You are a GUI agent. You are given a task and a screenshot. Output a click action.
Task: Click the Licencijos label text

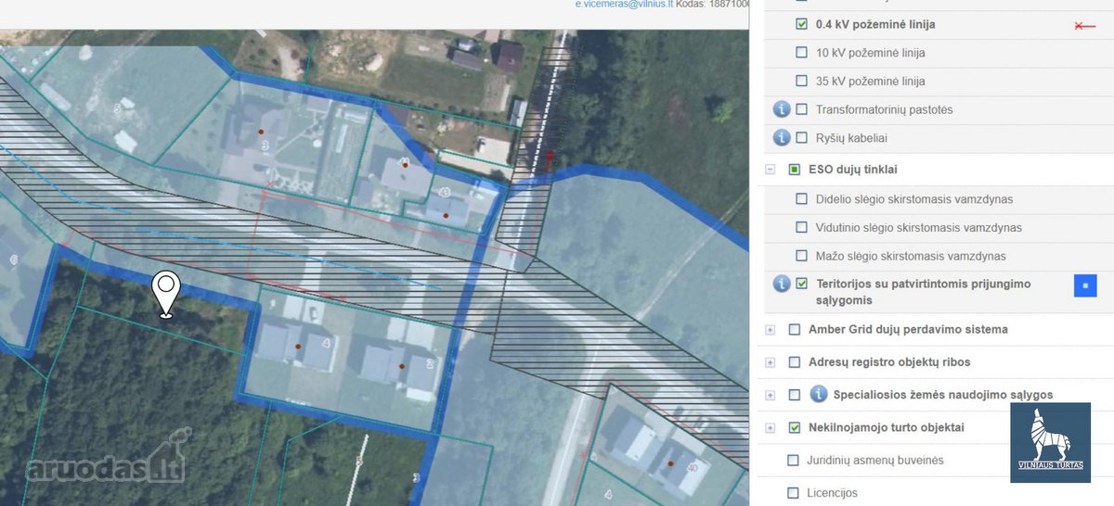click(x=833, y=493)
